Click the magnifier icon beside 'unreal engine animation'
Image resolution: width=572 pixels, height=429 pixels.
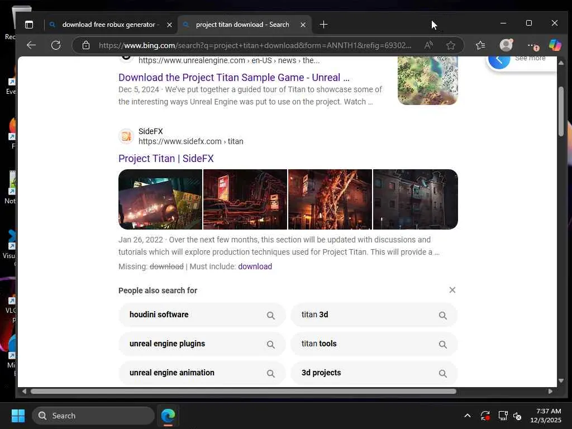coord(271,374)
